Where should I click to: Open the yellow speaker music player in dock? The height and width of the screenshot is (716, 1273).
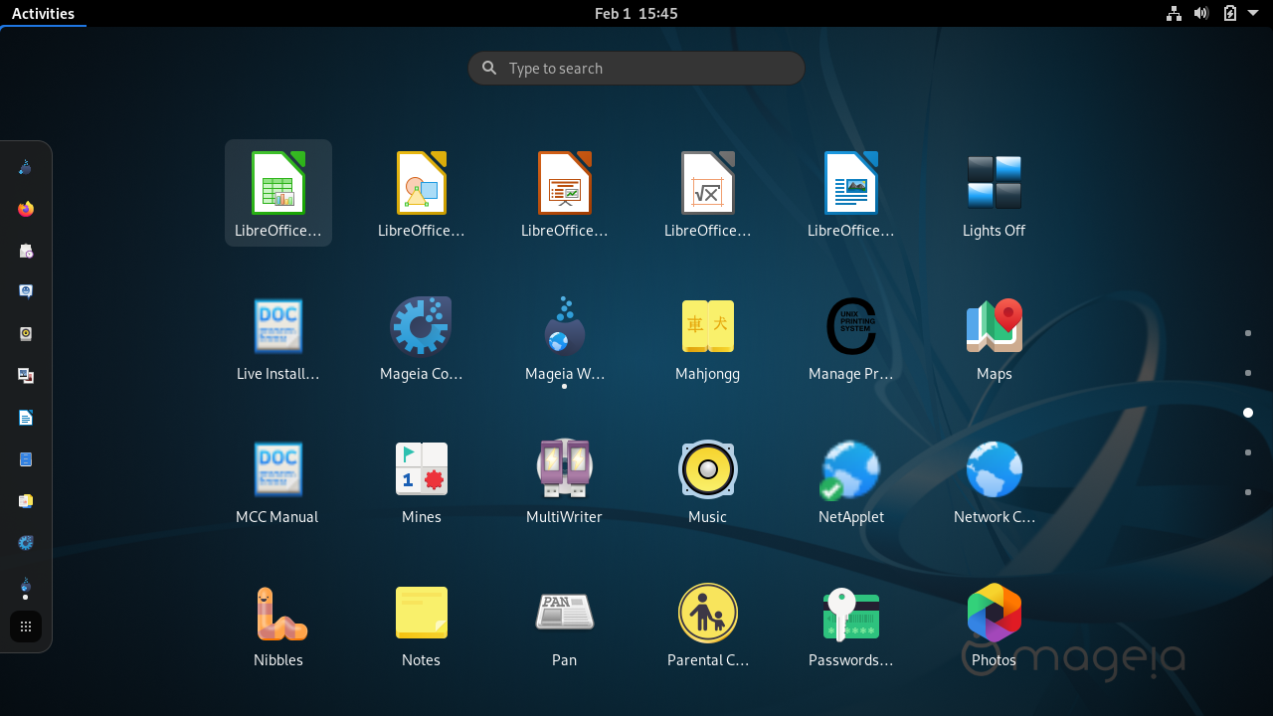click(26, 334)
